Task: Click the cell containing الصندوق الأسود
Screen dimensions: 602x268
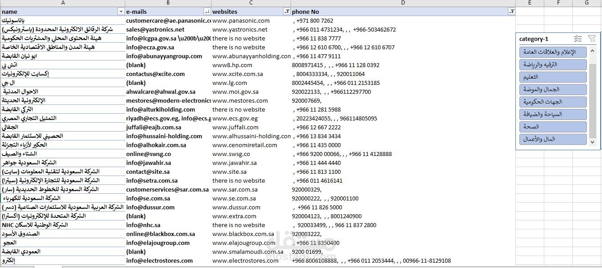Action: tap(63, 234)
